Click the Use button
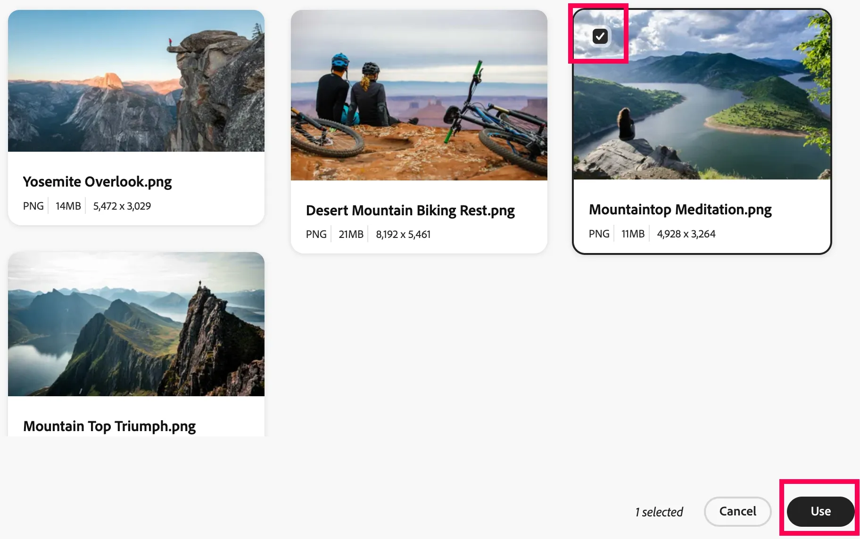 point(820,511)
